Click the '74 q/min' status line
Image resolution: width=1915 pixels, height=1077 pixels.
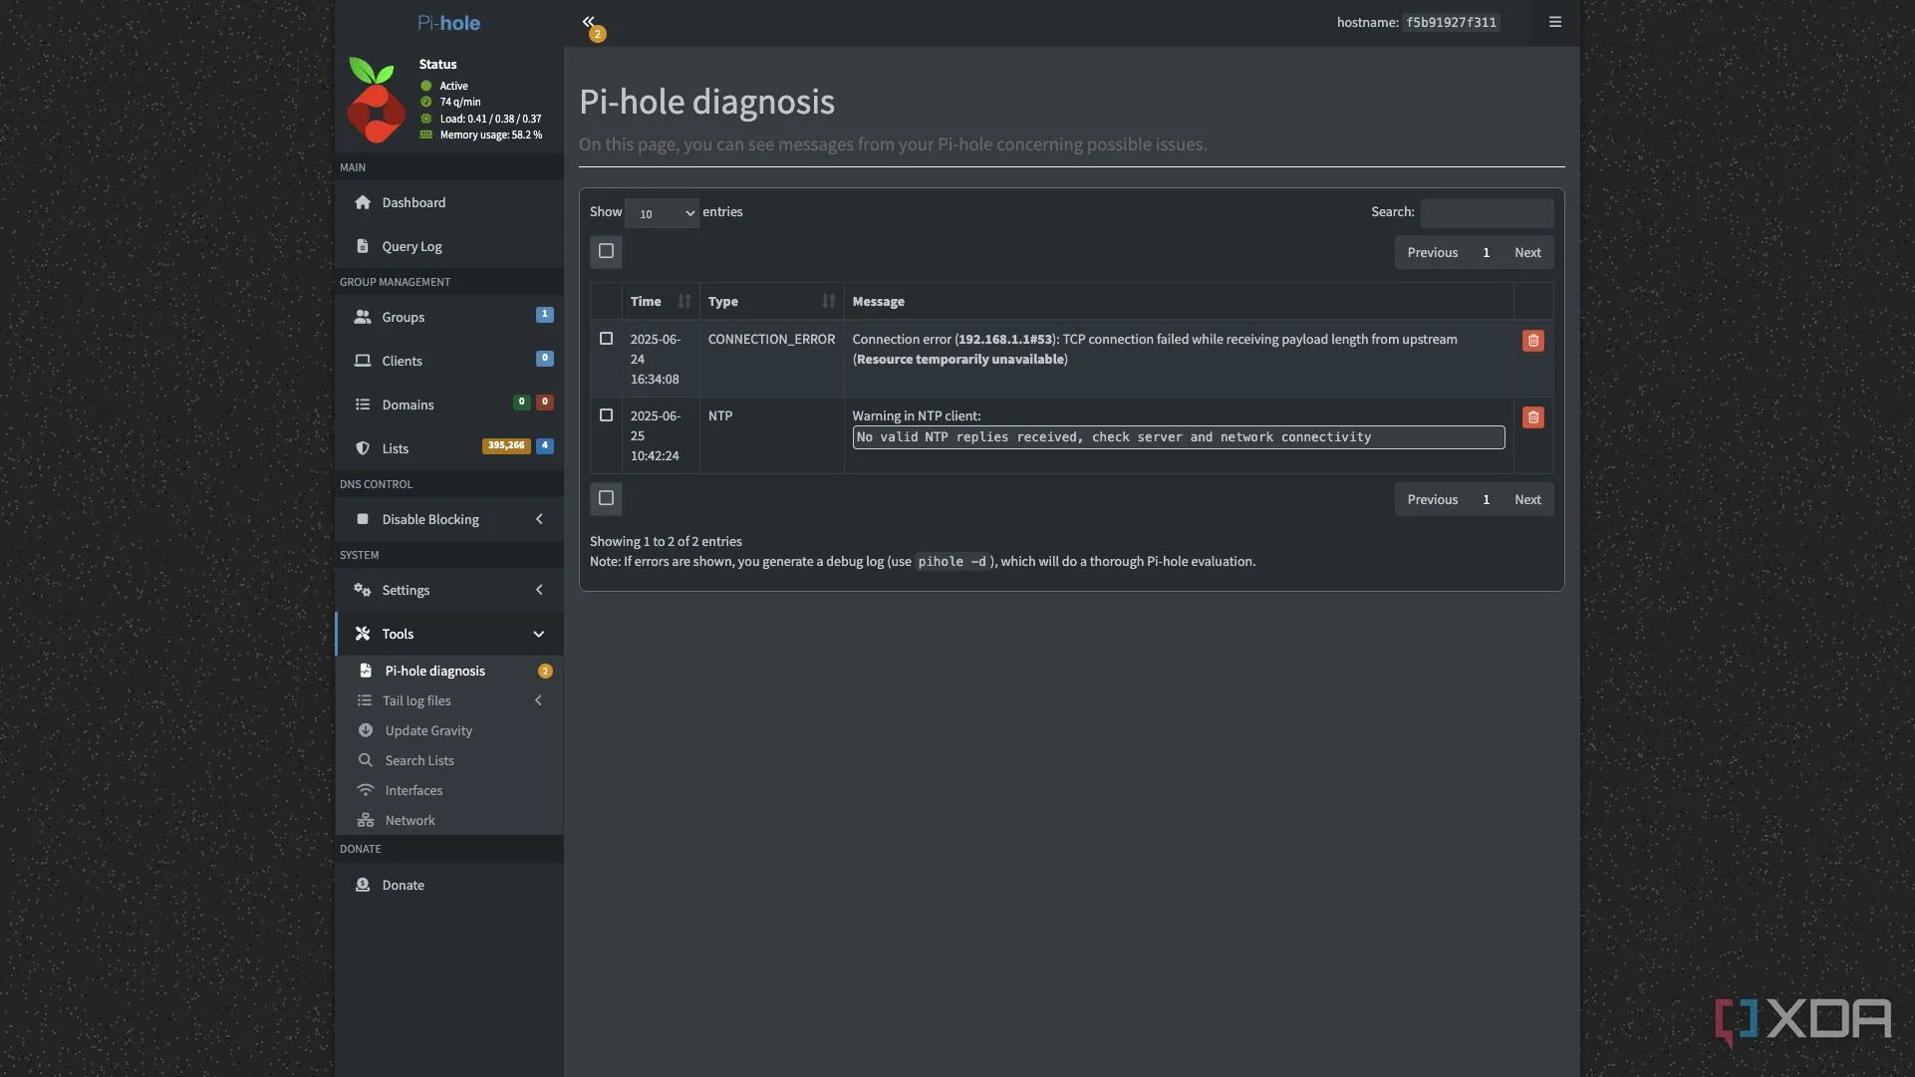(x=460, y=102)
